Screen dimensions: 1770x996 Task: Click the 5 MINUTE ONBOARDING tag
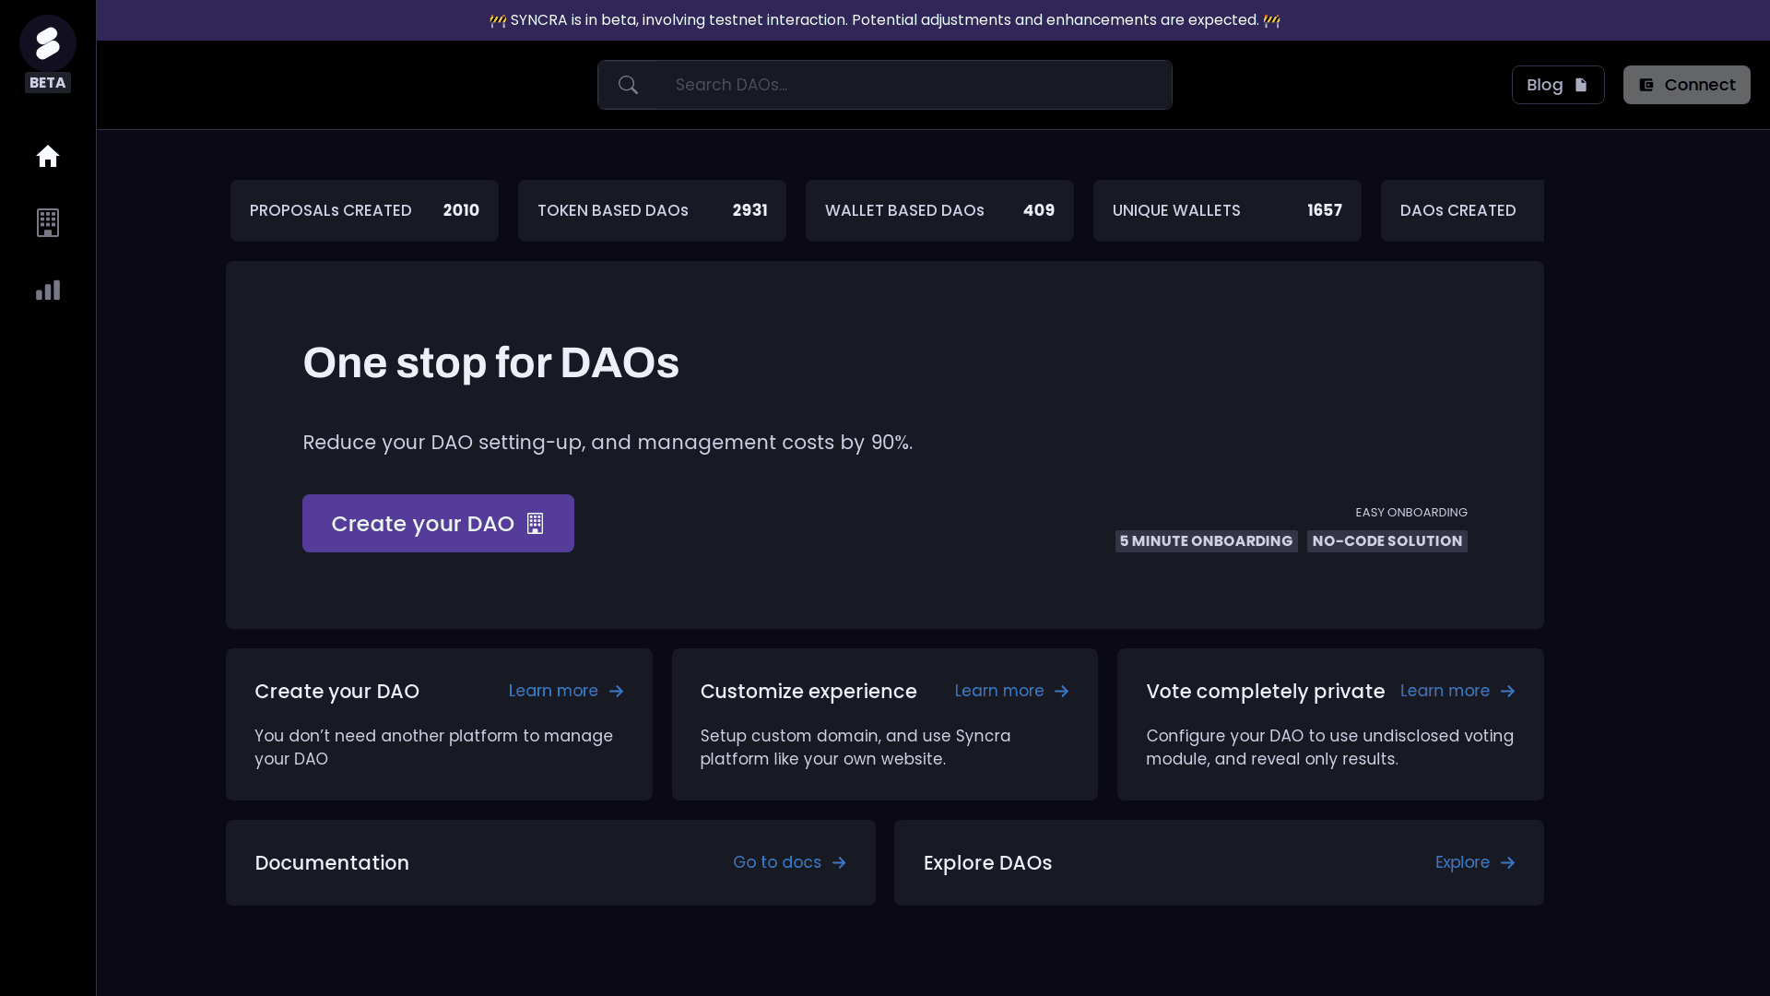pyautogui.click(x=1206, y=541)
